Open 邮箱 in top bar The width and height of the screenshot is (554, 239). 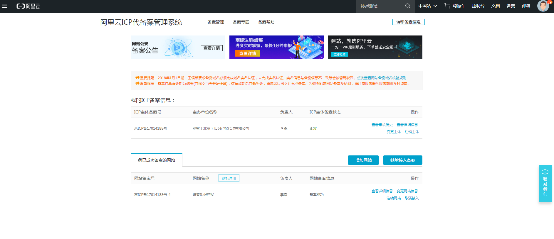(526, 6)
